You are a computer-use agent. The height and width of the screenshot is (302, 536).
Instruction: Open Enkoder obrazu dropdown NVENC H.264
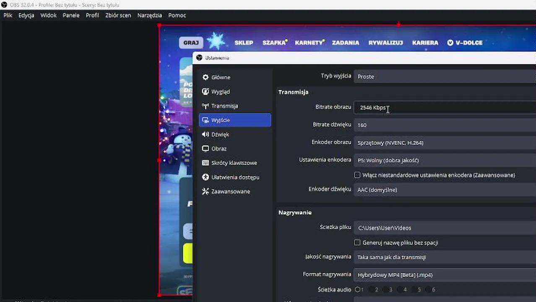[x=445, y=143]
